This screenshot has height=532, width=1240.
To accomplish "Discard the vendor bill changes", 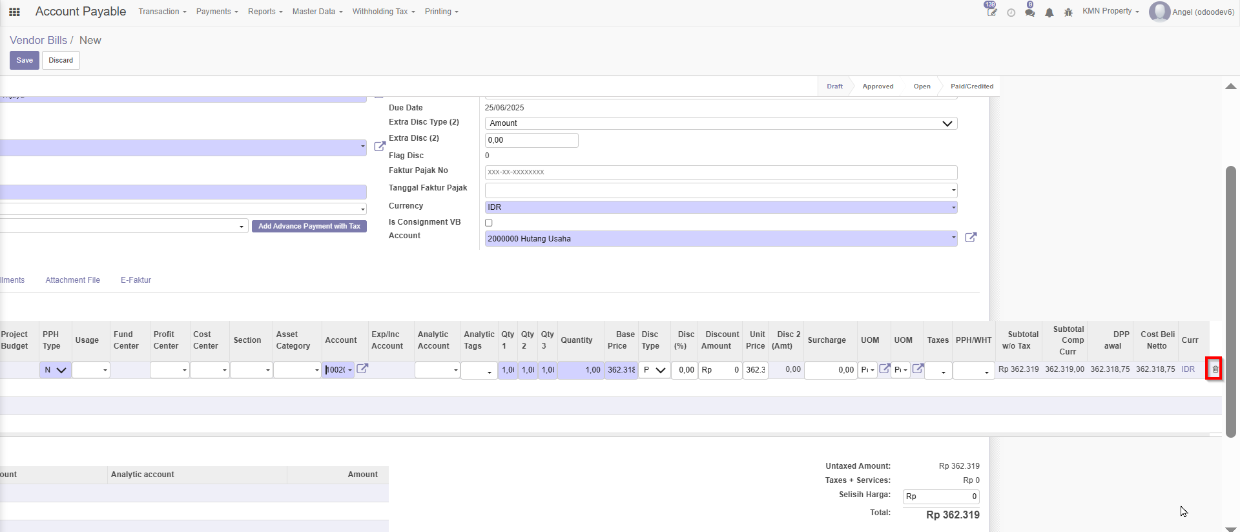I will 61,60.
